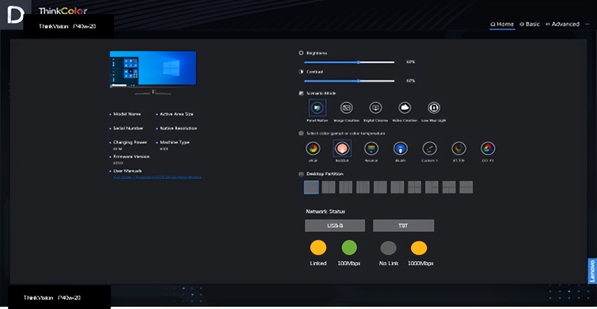The height and width of the screenshot is (309, 597).
Task: Open the User Manuals guide link
Action: 157,177
